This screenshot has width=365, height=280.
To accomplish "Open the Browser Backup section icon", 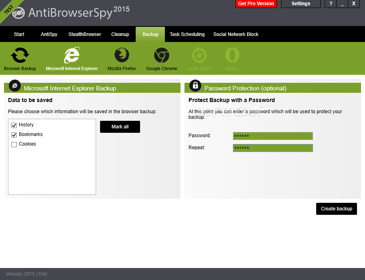I will coord(20,55).
